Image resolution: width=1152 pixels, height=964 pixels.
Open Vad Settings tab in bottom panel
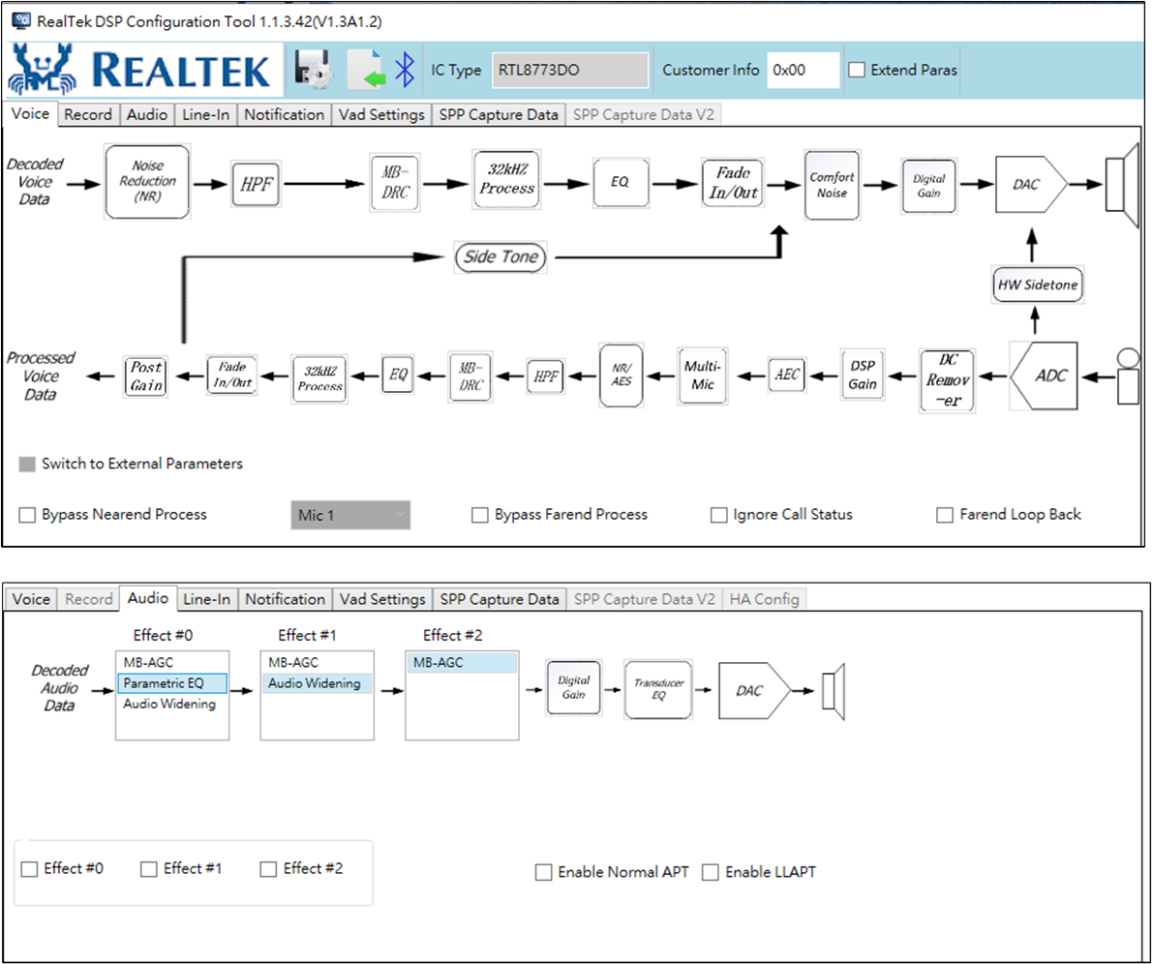382,599
